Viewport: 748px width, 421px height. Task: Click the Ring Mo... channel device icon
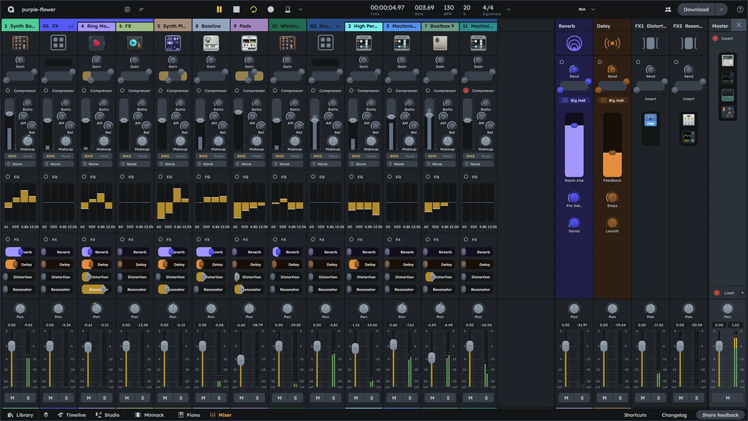click(96, 43)
